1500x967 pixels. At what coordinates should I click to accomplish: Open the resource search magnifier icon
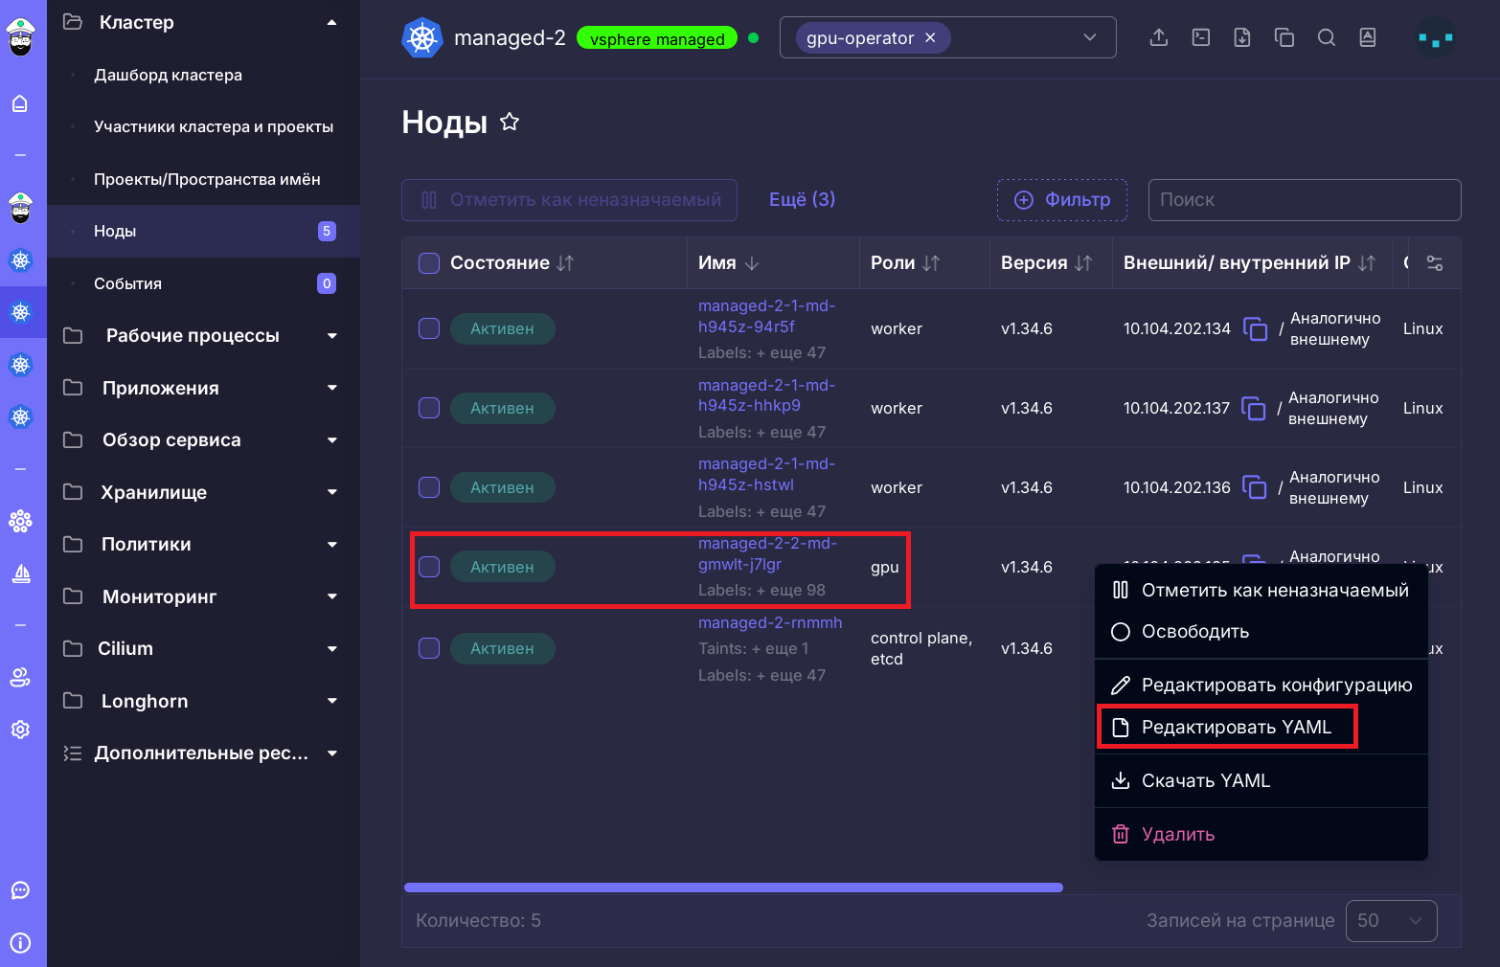tap(1327, 37)
